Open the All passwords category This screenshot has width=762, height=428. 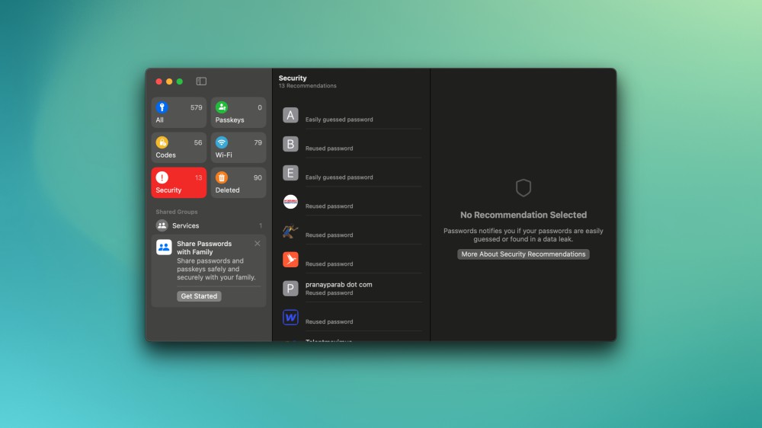point(179,113)
